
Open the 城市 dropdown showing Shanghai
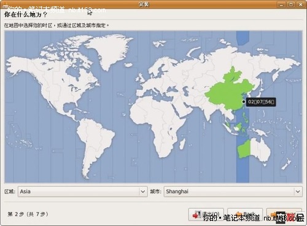233,192
